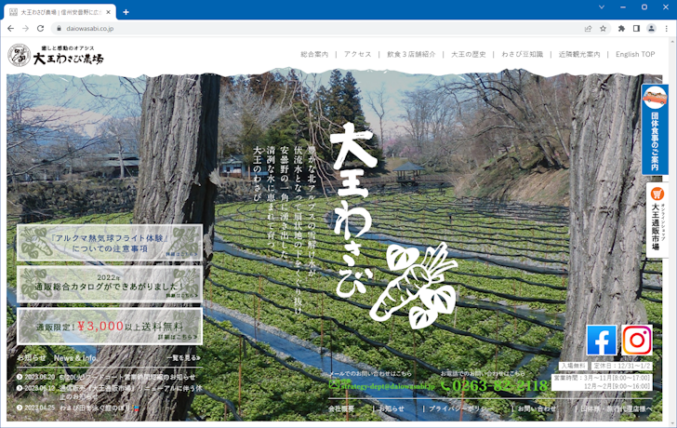
Task: Open the 飲食3店舗紹介 menu item
Action: 411,54
